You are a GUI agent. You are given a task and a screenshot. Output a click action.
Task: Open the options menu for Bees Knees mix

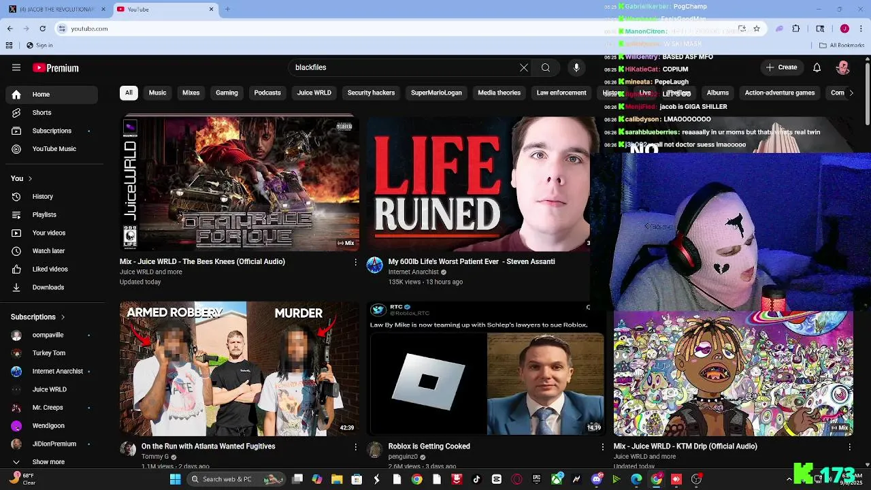355,262
